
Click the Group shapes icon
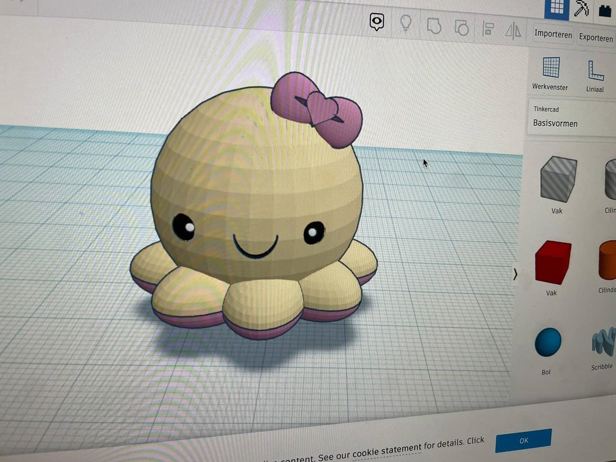point(434,26)
